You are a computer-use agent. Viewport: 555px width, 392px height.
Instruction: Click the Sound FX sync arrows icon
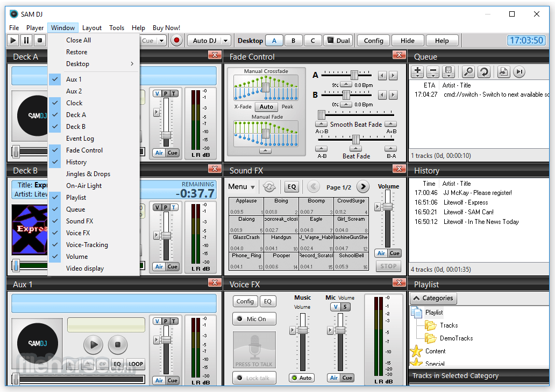[269, 187]
